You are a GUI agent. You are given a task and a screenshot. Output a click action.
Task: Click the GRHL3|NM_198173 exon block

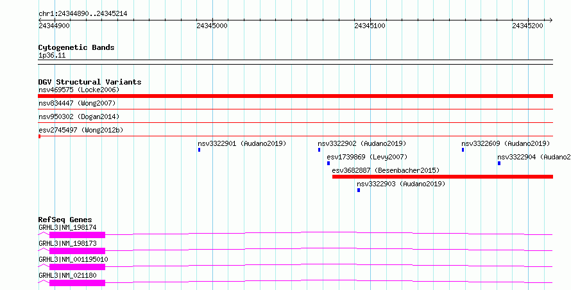[x=77, y=251]
